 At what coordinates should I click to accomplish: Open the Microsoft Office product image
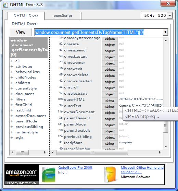point(111,175)
